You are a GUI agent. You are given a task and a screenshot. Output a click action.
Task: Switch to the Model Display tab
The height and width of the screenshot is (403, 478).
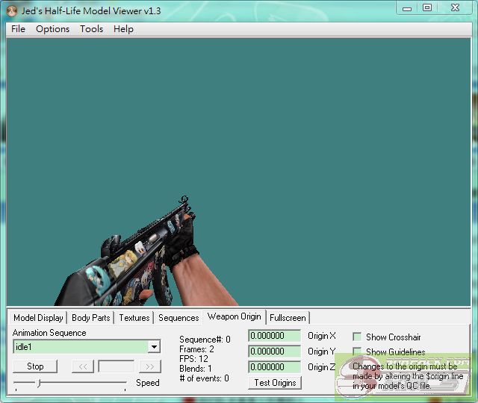38,318
